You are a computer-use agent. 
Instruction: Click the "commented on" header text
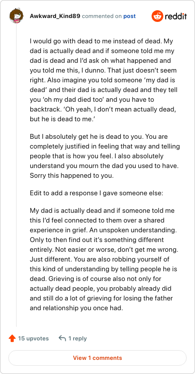click(102, 16)
